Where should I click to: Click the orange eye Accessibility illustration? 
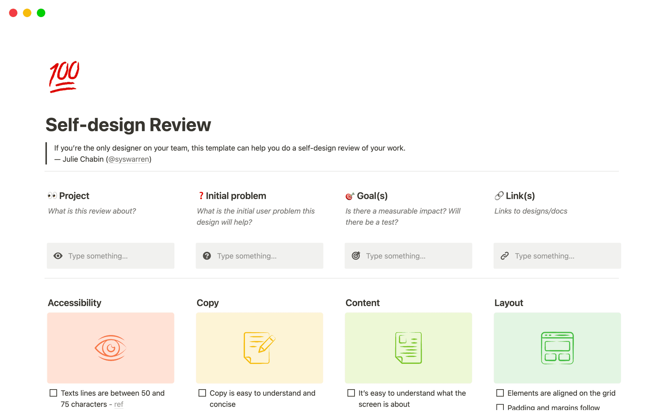111,348
